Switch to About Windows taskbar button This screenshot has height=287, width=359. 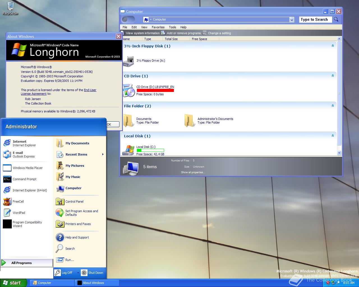pyautogui.click(x=97, y=283)
